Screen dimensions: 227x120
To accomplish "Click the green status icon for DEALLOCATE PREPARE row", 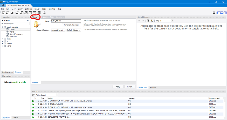I will pos(33,117).
